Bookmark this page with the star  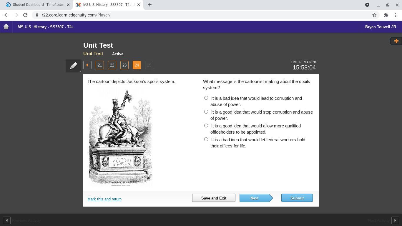(x=374, y=15)
